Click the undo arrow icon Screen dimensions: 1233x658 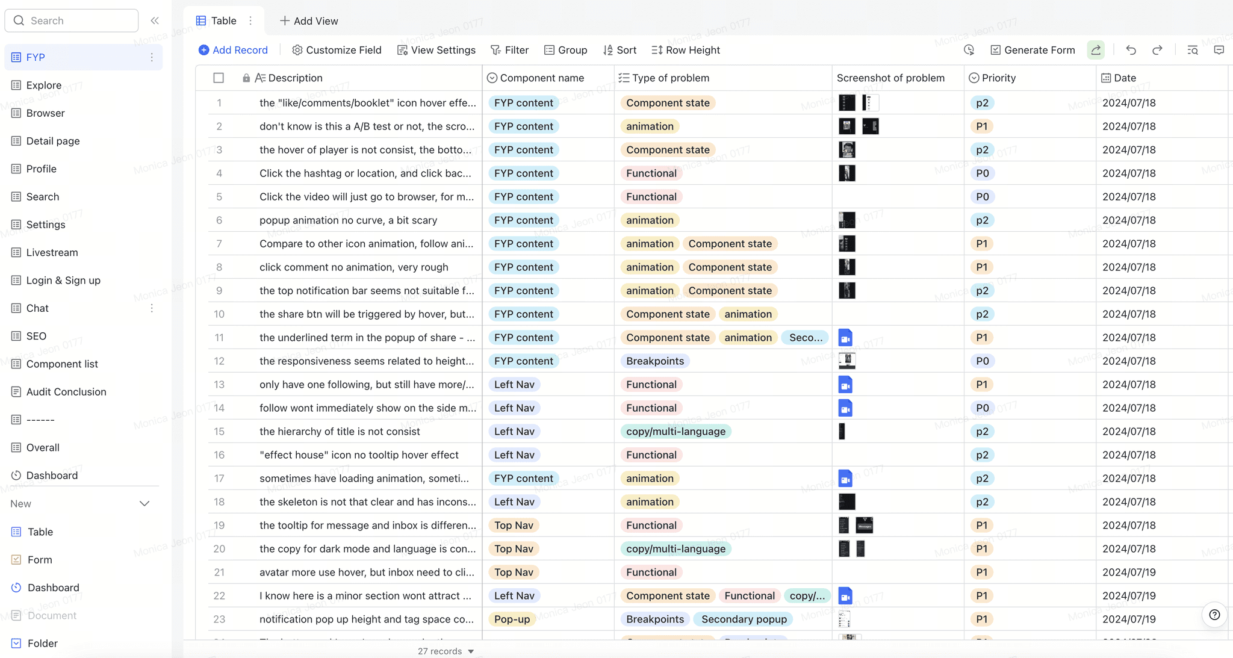(x=1131, y=50)
